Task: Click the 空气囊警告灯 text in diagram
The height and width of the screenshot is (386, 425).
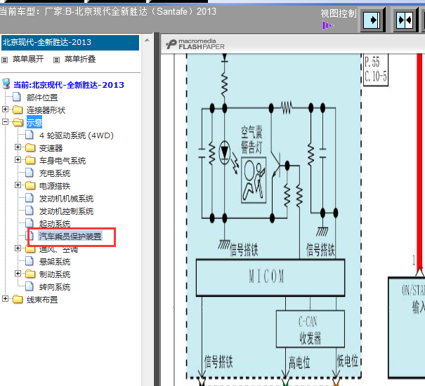Action: coord(251,140)
